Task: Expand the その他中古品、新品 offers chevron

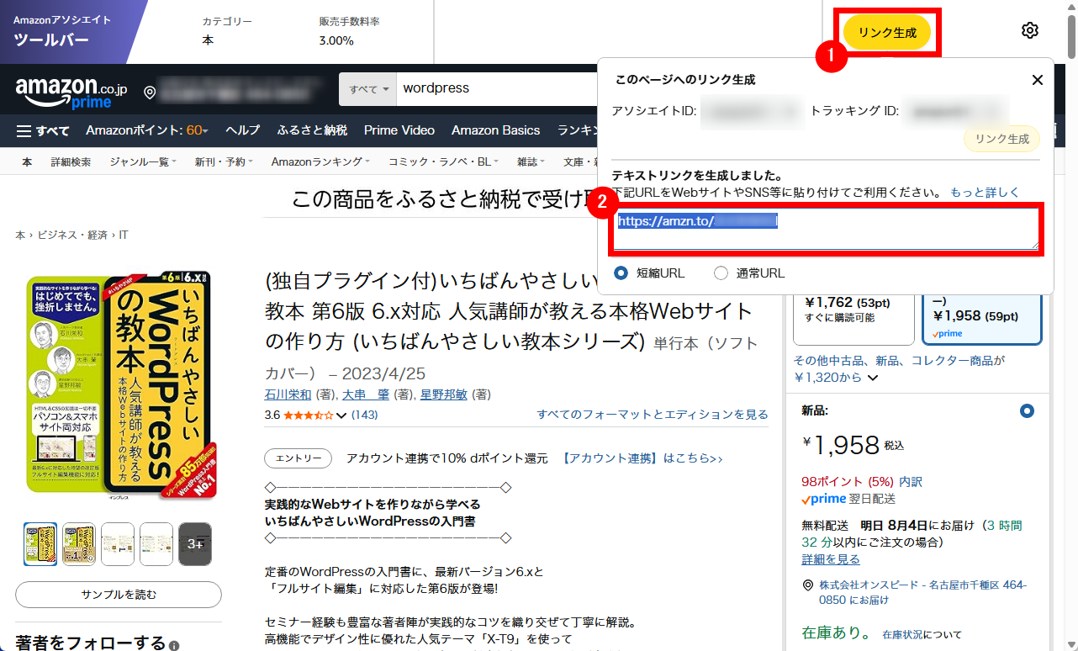Action: tap(873, 378)
